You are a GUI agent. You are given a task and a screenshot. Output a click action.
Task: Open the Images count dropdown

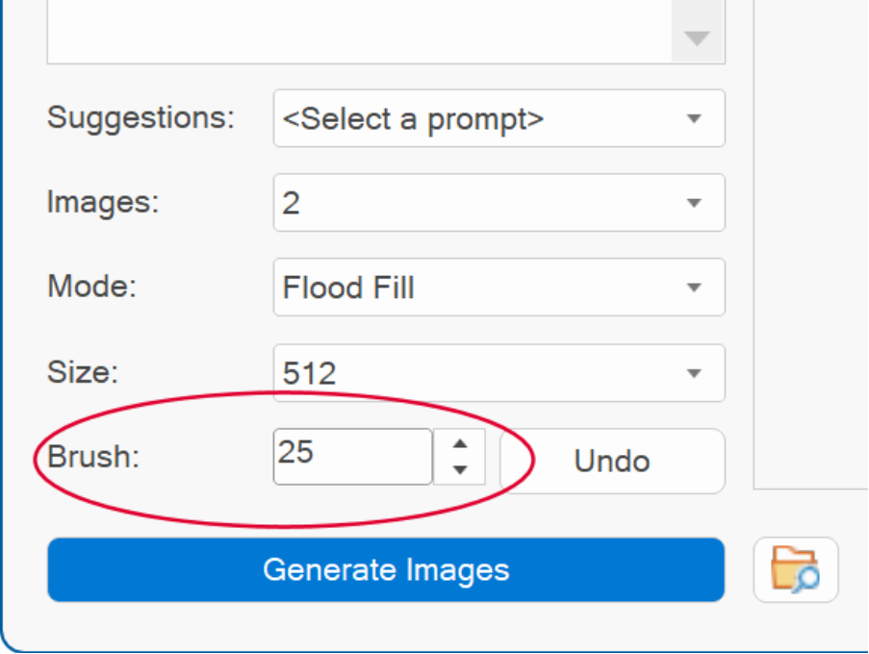(498, 203)
